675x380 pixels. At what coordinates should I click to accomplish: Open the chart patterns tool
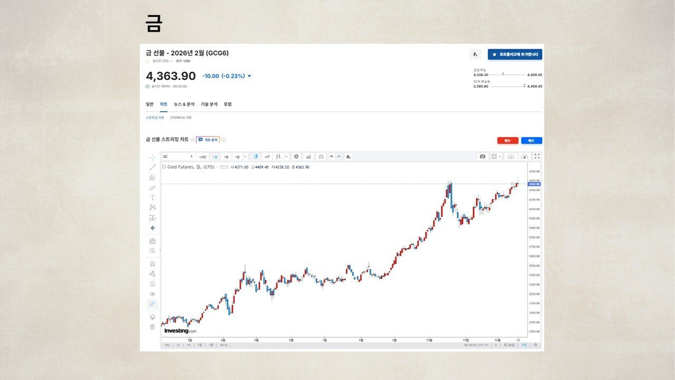(152, 207)
